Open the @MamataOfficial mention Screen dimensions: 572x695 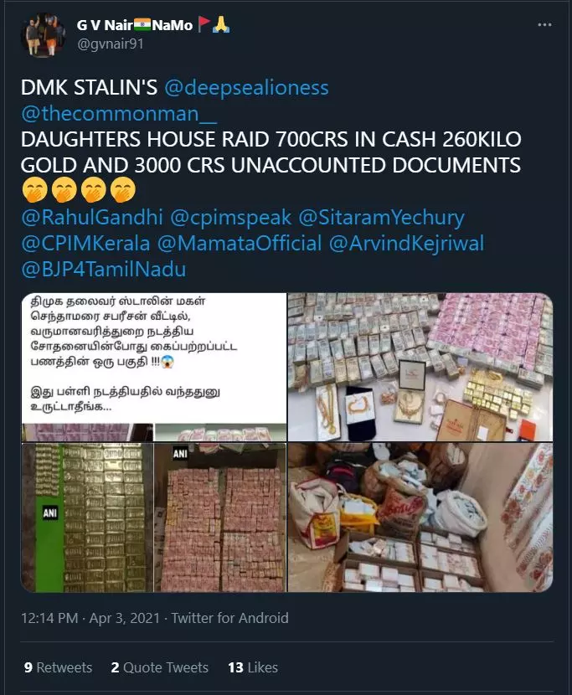click(x=240, y=244)
